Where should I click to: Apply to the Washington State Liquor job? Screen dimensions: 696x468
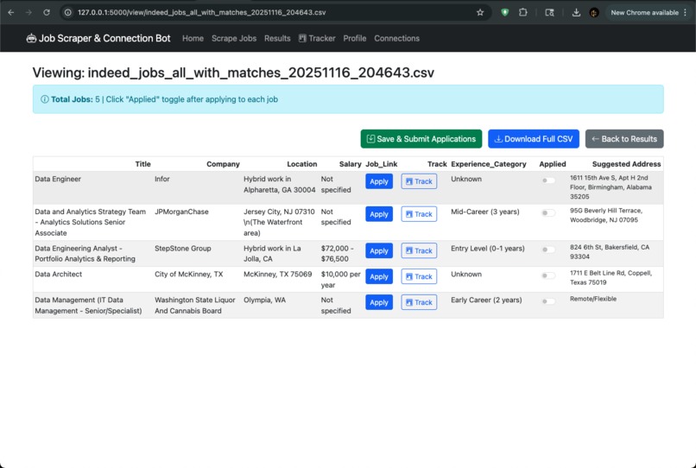coord(379,302)
